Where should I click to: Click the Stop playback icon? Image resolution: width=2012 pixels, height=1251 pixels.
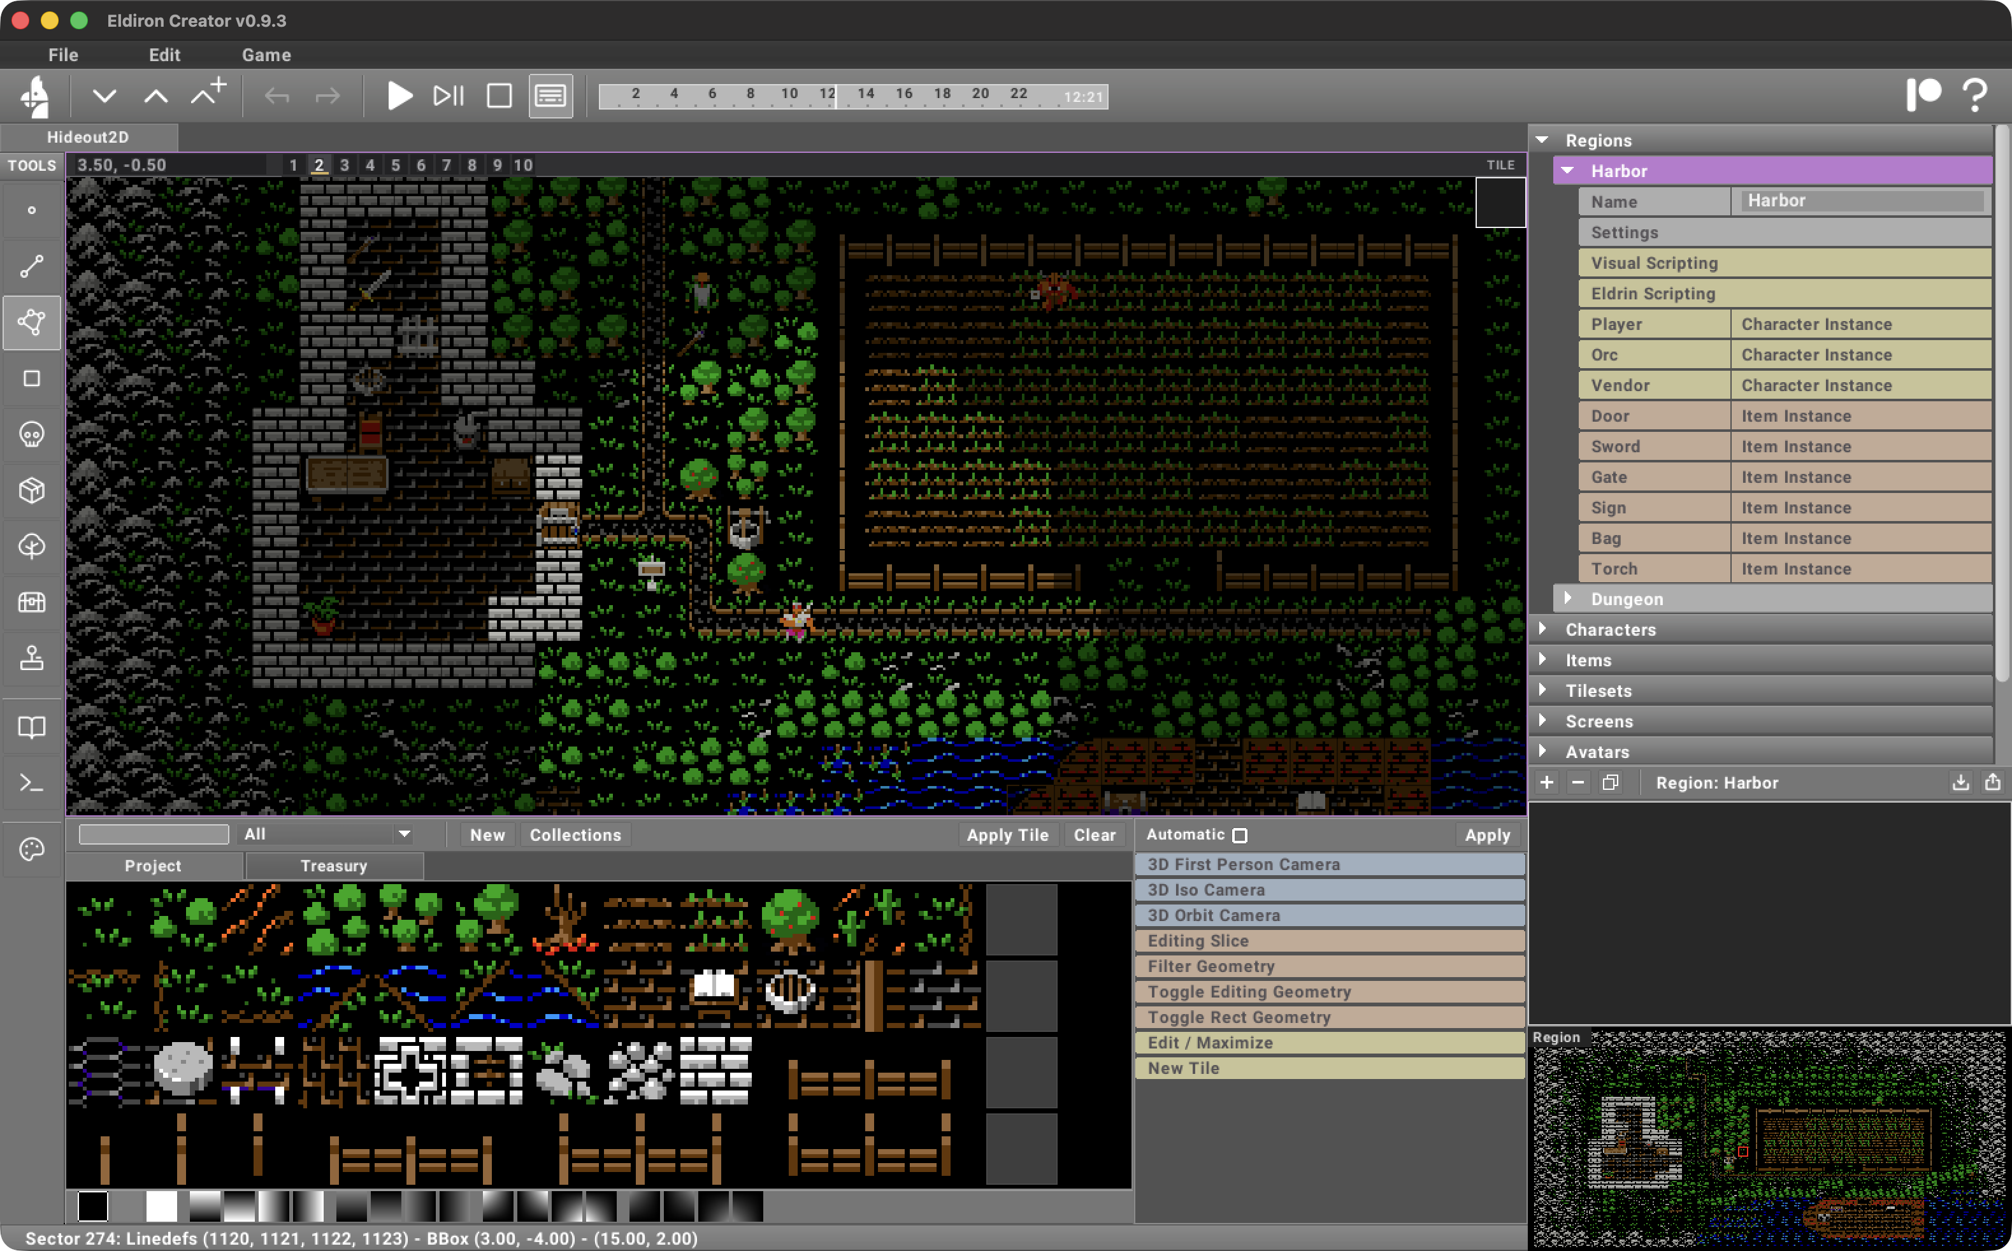(499, 95)
